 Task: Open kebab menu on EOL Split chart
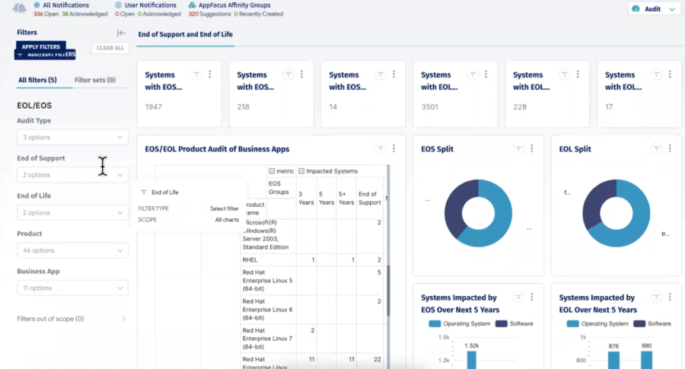point(670,149)
